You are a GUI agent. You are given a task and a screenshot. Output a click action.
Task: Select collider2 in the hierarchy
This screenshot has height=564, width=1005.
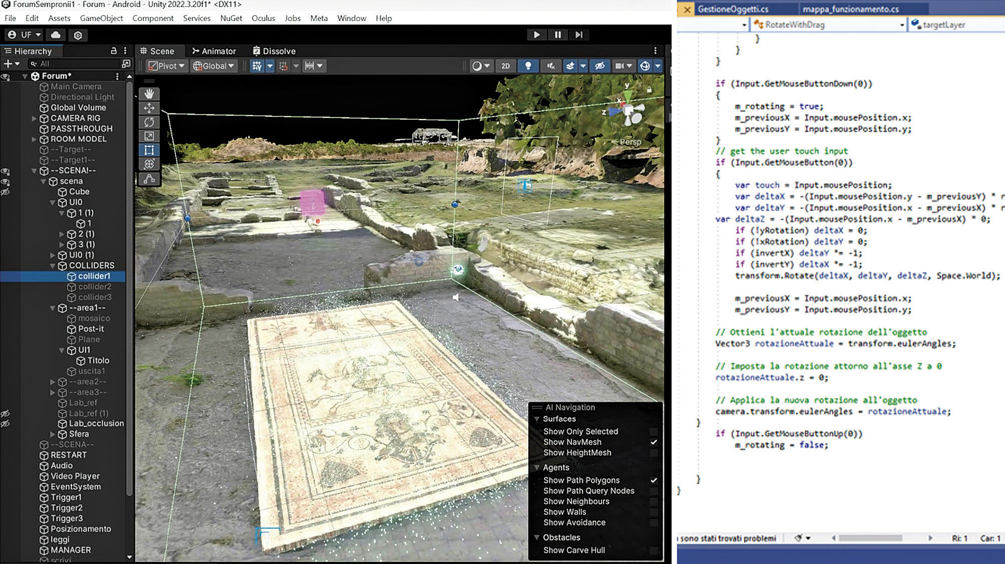(94, 287)
